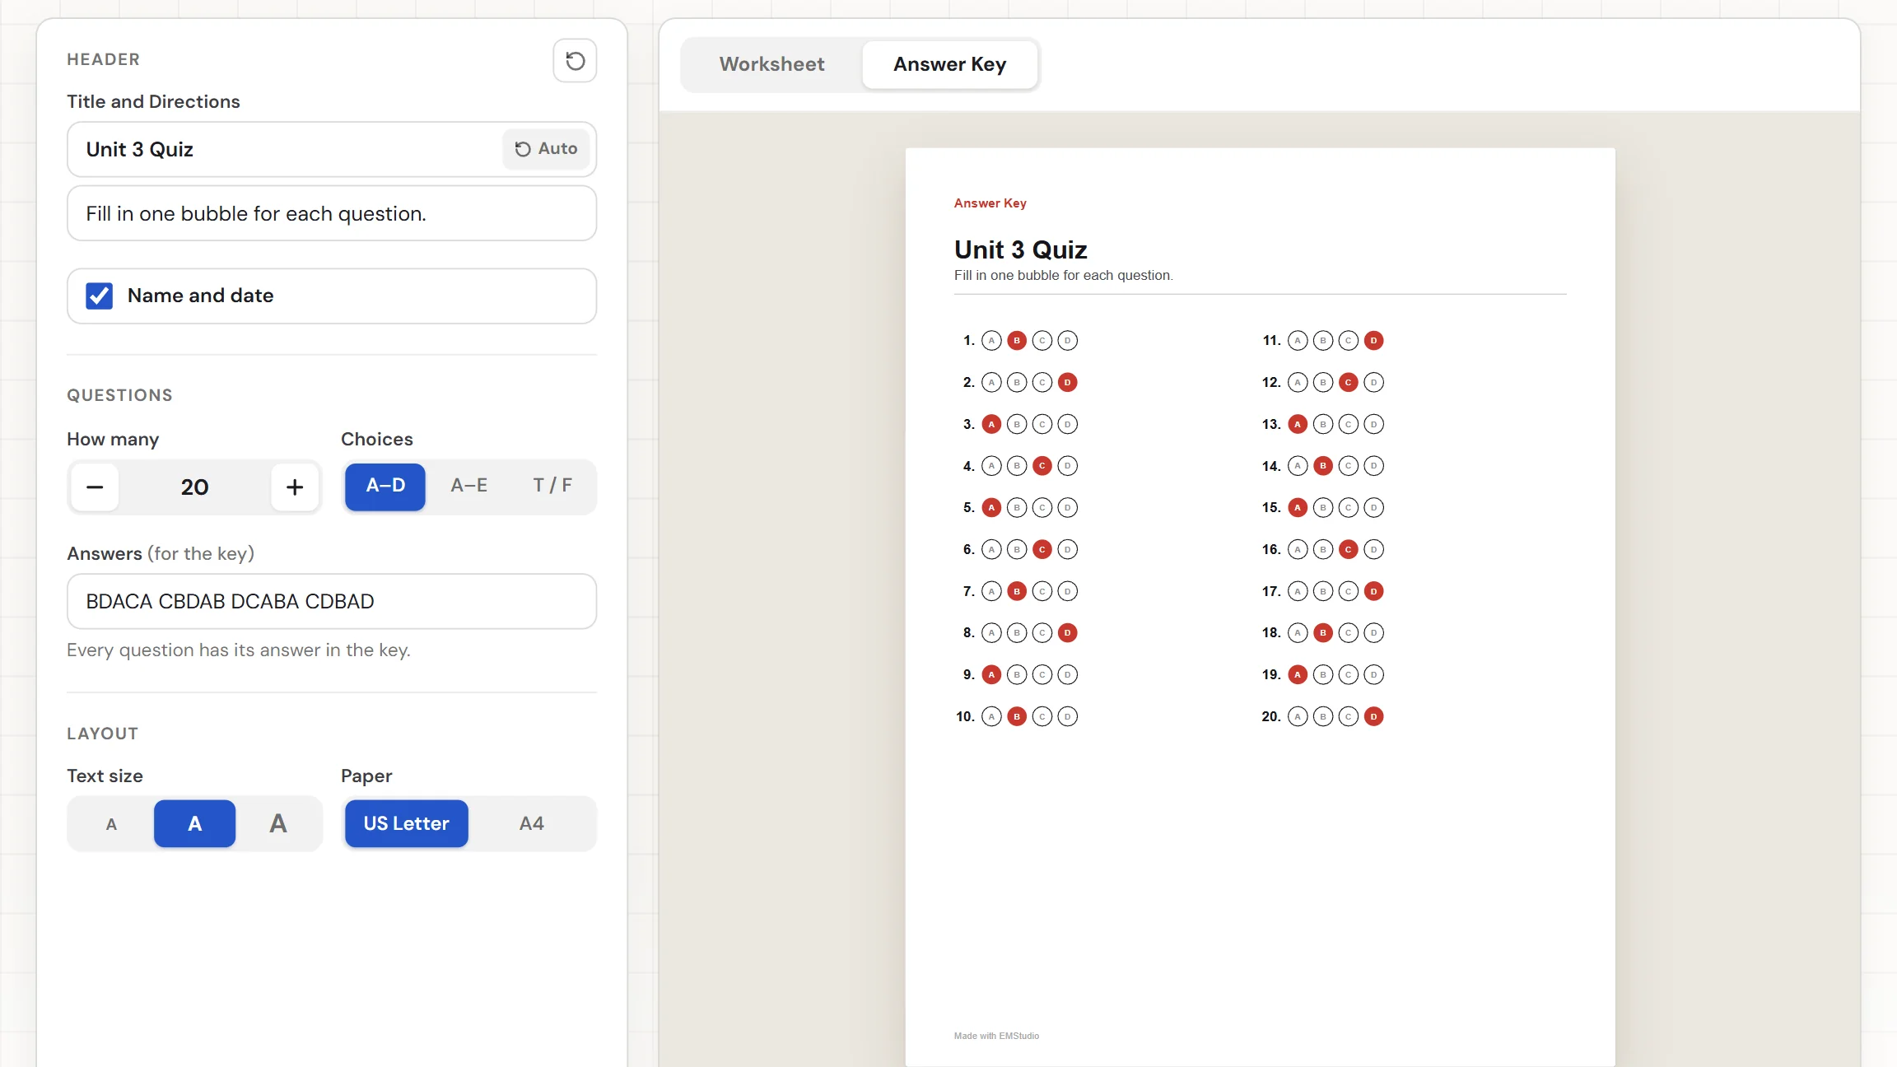Click the empty D bubble for question 19
Screen dimensions: 1897x1067
pyautogui.click(x=1373, y=675)
